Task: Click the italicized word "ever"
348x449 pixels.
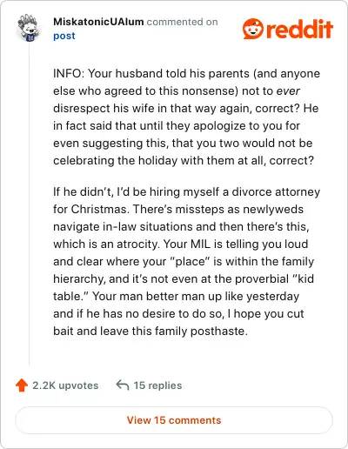Action: 288,91
